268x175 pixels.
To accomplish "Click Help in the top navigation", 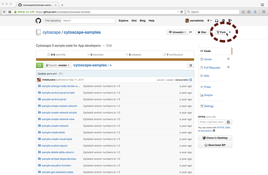I will coord(152,20).
